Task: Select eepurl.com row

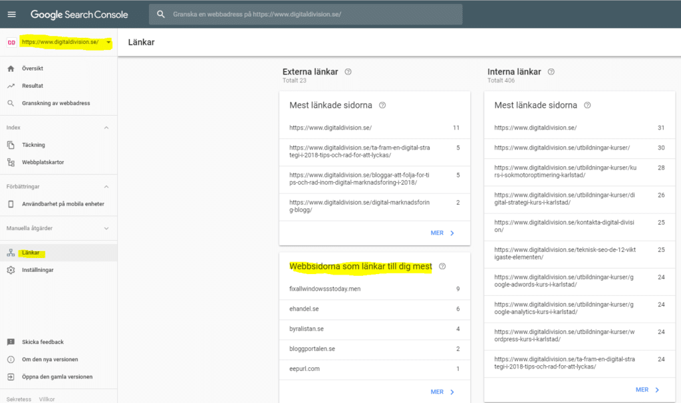Action: coord(374,368)
